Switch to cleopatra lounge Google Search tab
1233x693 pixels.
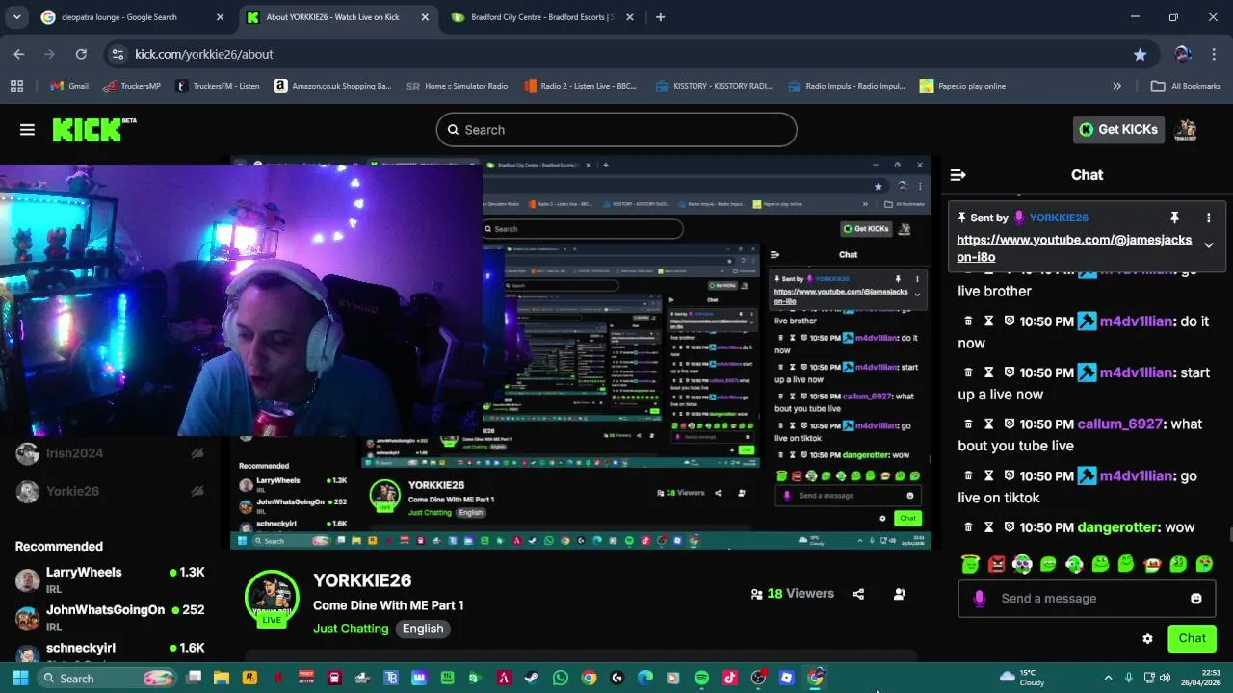click(133, 17)
